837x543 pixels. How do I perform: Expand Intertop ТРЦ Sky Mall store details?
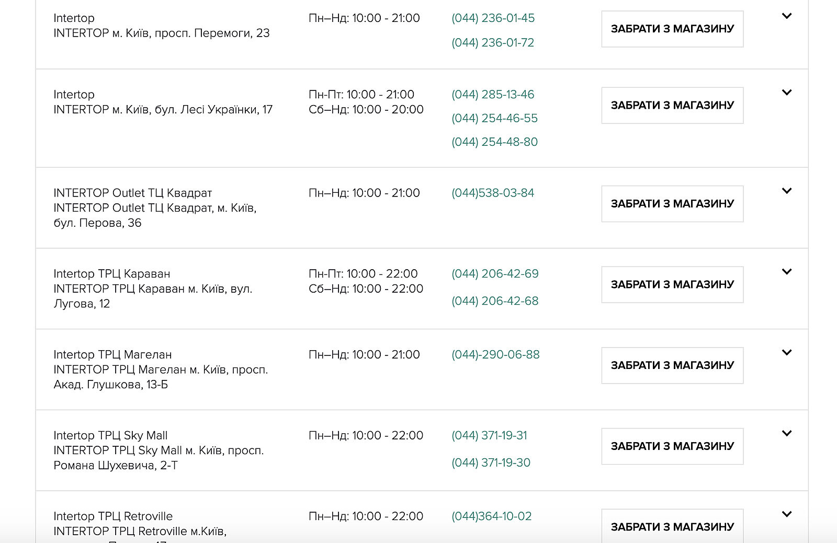[786, 433]
